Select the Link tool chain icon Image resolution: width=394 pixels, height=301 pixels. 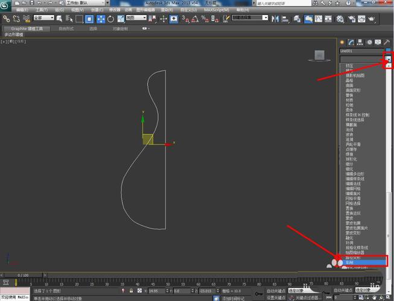[6, 19]
